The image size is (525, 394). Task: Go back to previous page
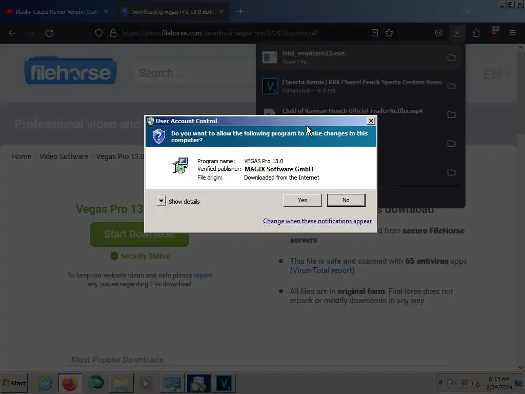[12, 33]
